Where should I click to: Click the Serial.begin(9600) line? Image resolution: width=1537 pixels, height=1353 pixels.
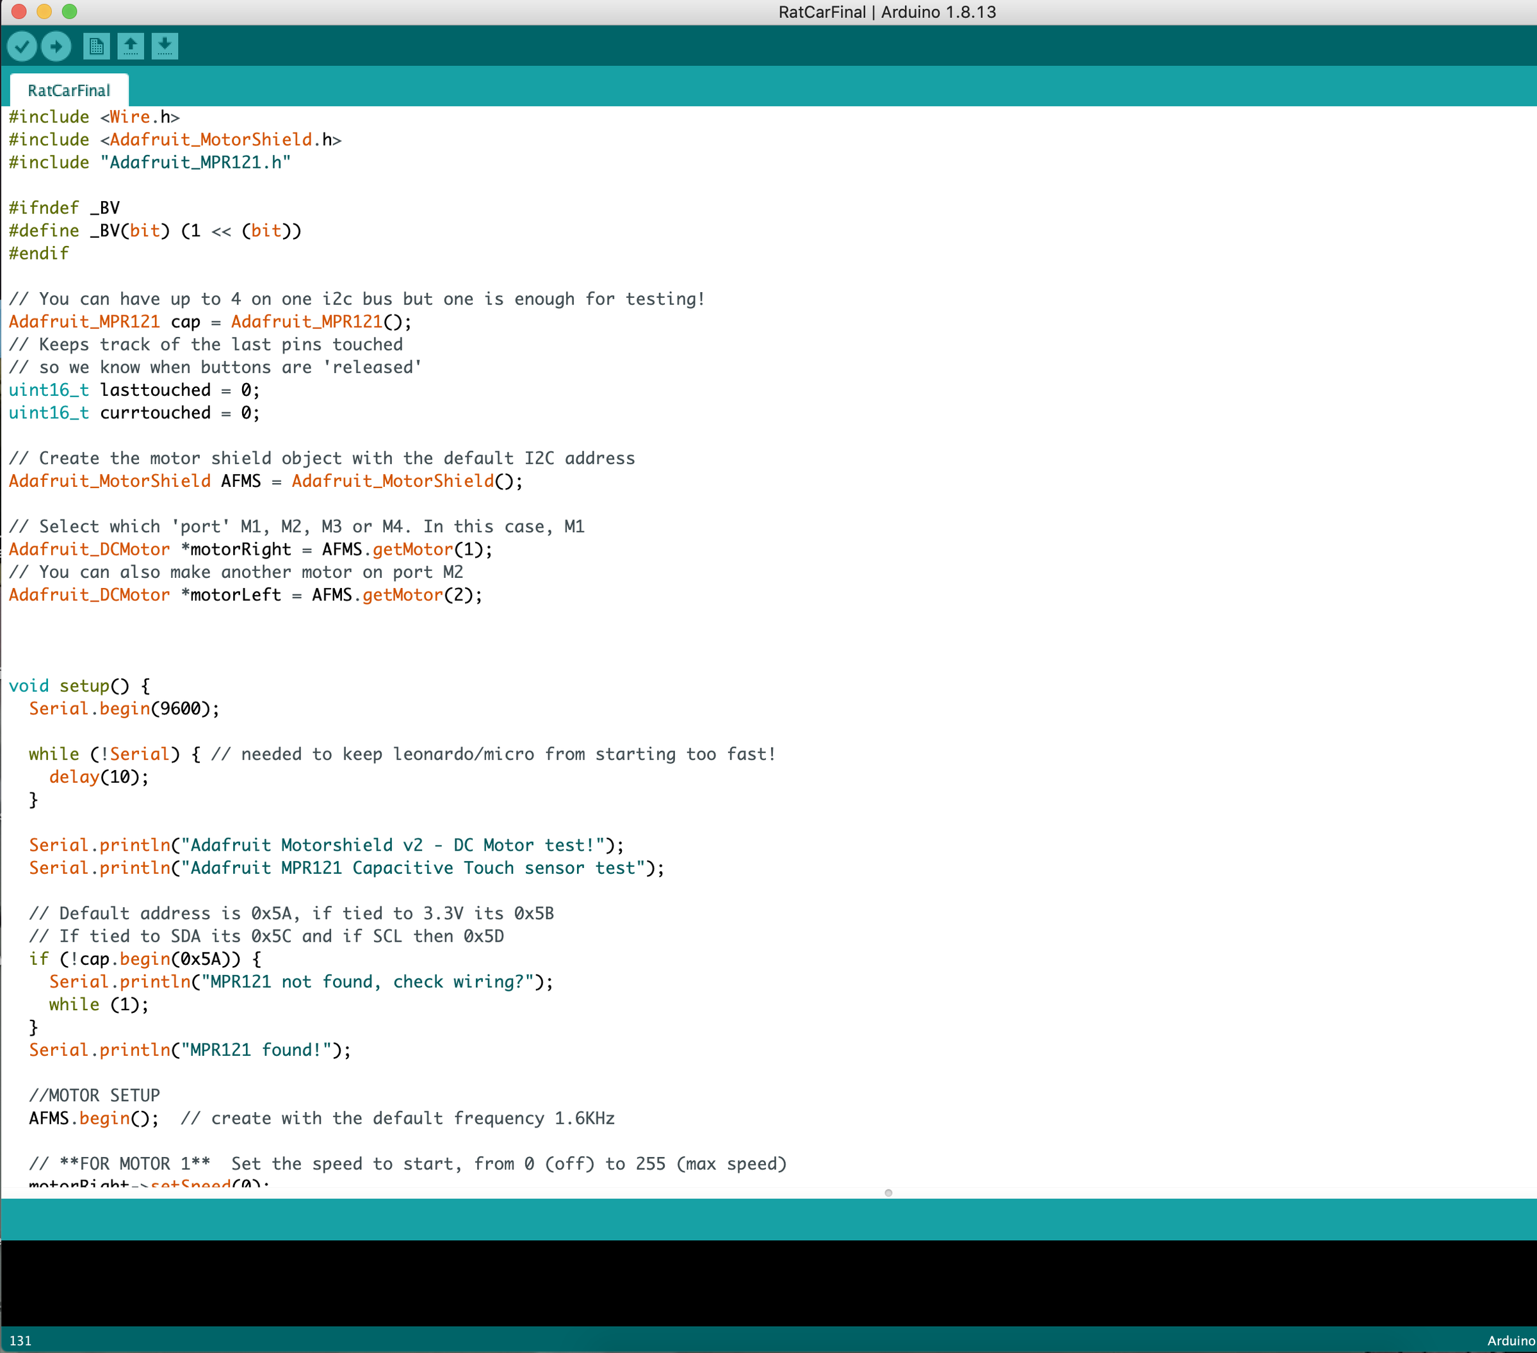point(124,709)
